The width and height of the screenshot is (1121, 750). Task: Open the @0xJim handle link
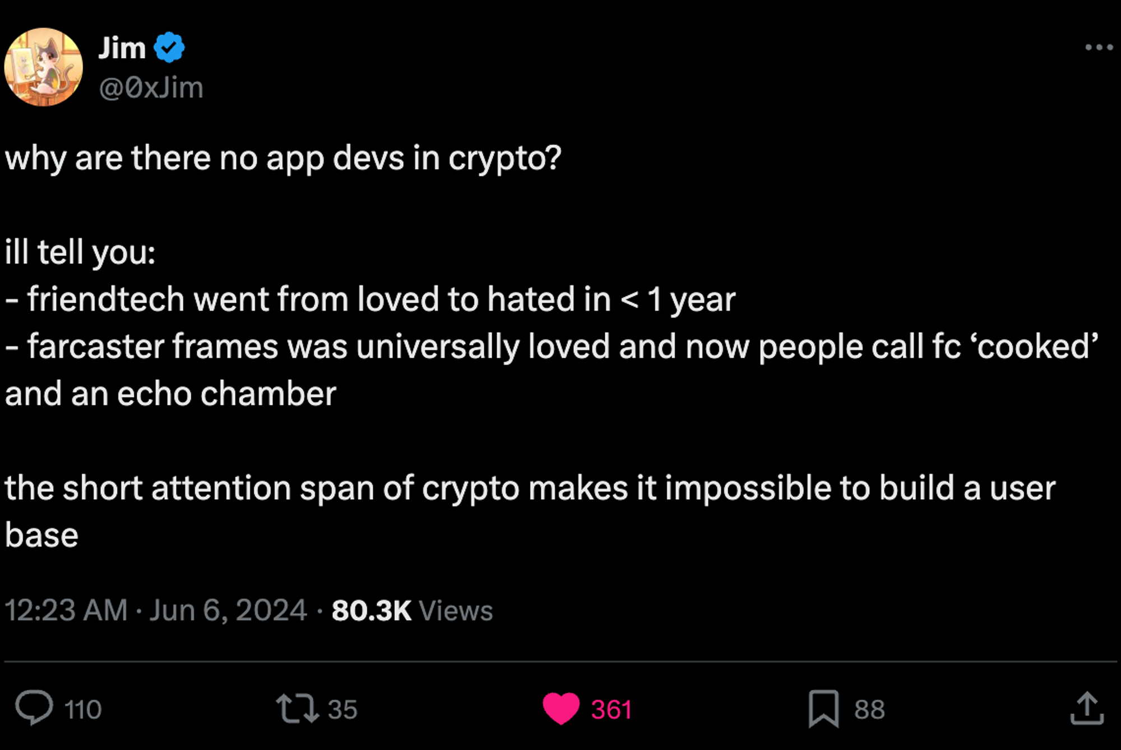(x=151, y=88)
